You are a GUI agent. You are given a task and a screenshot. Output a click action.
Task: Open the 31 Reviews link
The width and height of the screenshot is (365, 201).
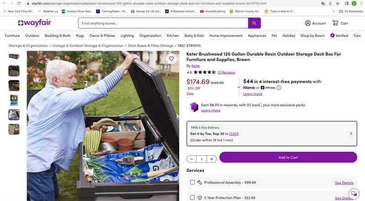pyautogui.click(x=226, y=72)
